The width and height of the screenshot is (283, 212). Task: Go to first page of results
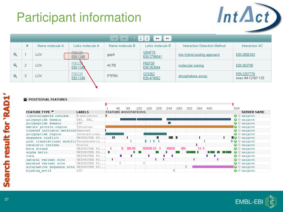(114, 38)
